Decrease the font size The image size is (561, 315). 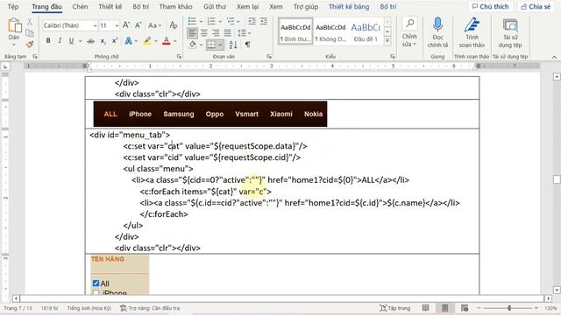(138, 25)
